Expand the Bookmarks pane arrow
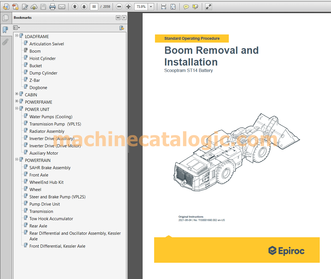Screen dimensions: 331x279 point(124,18)
